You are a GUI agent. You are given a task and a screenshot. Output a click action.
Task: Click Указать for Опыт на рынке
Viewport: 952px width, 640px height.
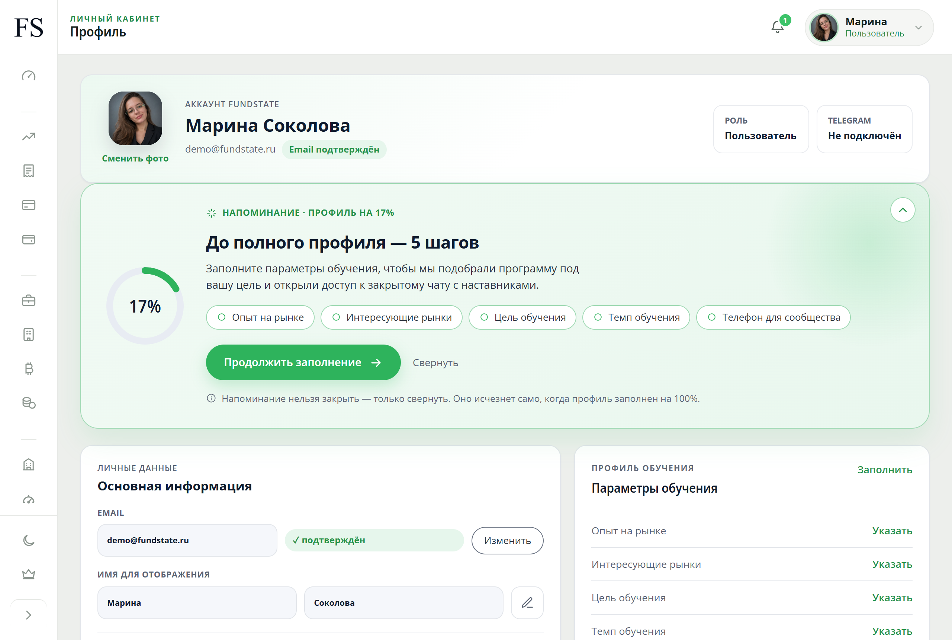point(892,531)
